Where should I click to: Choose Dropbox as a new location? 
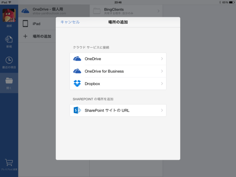tap(118, 83)
